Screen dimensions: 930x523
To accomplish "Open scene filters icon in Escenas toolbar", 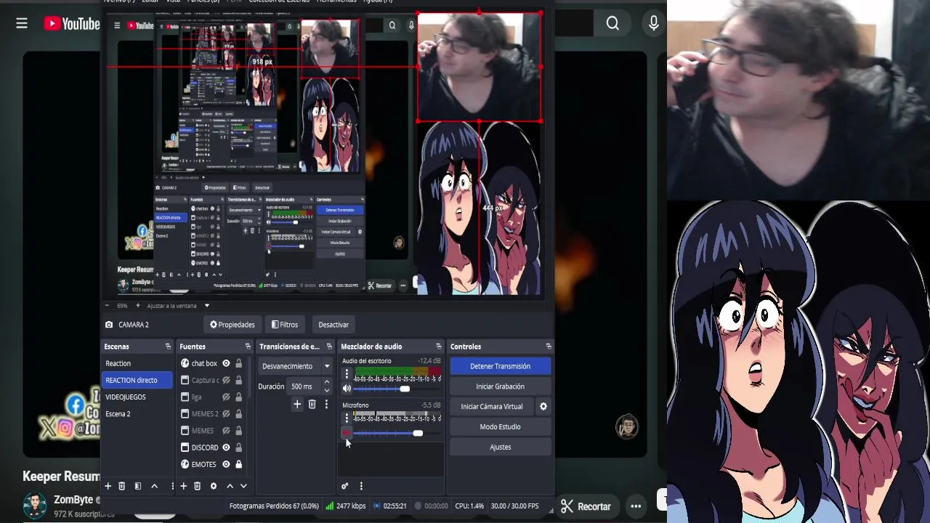I will (x=137, y=486).
